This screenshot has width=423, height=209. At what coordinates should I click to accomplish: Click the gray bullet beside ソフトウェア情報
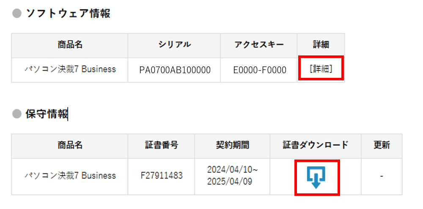point(17,14)
